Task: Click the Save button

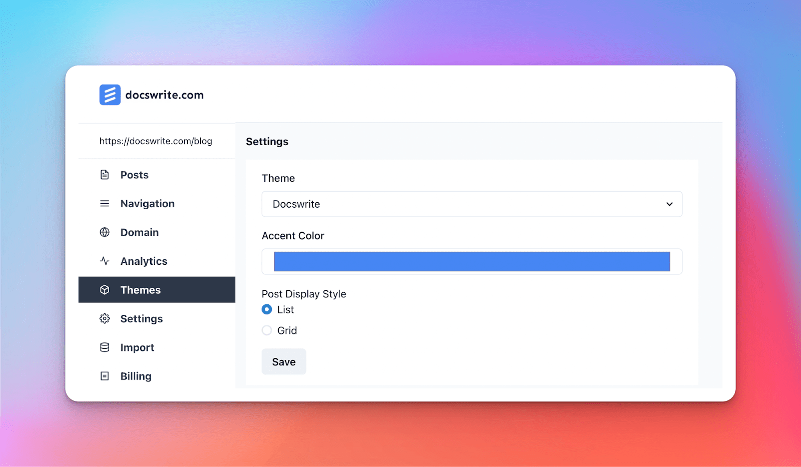Action: tap(284, 361)
